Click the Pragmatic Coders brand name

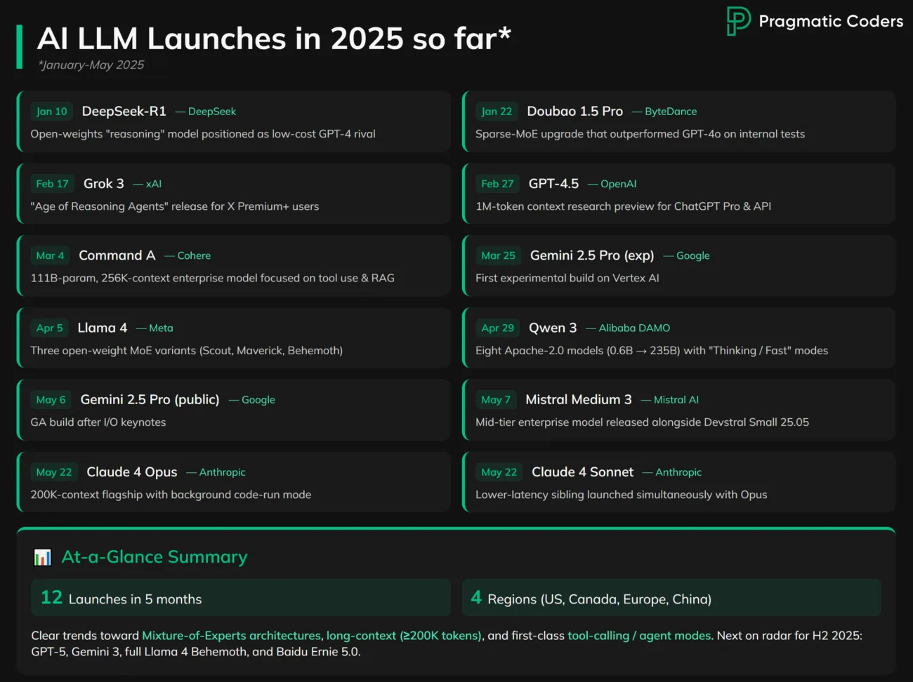[831, 21]
